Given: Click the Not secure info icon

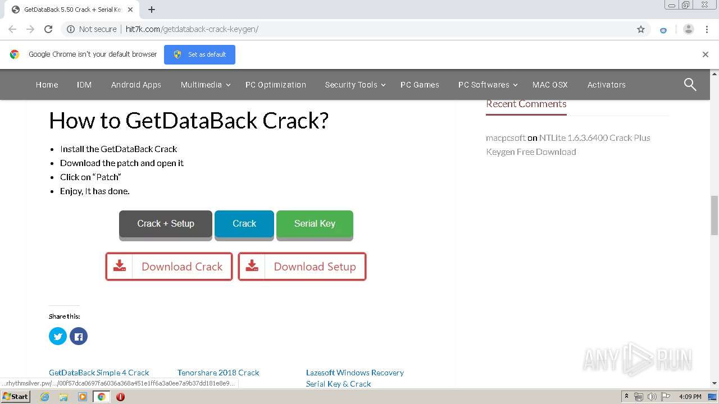Looking at the screenshot, I should pos(71,29).
